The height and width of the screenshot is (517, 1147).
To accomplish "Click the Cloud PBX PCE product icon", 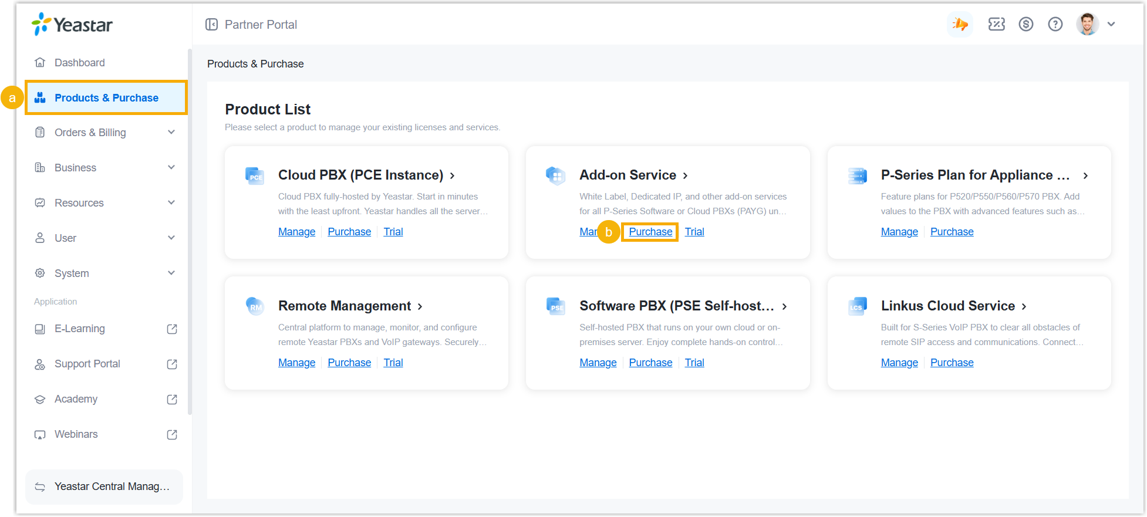I will (255, 175).
